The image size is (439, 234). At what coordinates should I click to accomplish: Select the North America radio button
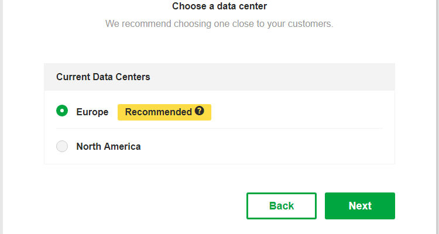[62, 146]
